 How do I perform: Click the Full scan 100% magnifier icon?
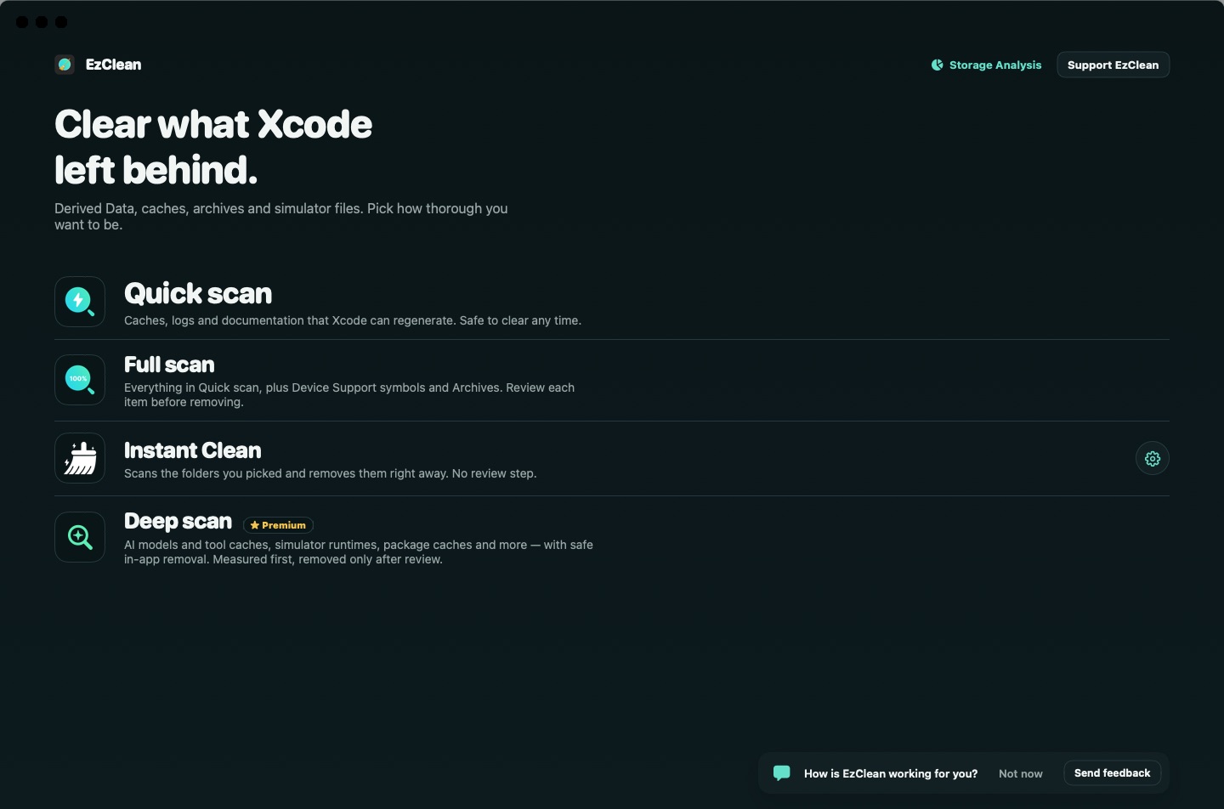click(x=80, y=380)
